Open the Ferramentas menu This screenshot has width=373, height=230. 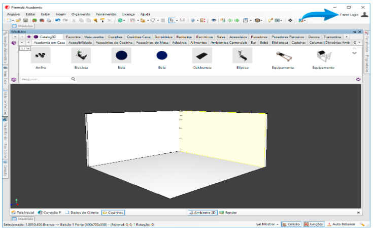click(106, 14)
